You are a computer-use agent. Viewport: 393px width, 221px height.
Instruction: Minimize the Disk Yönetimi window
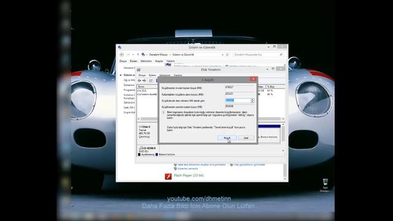(x=267, y=69)
